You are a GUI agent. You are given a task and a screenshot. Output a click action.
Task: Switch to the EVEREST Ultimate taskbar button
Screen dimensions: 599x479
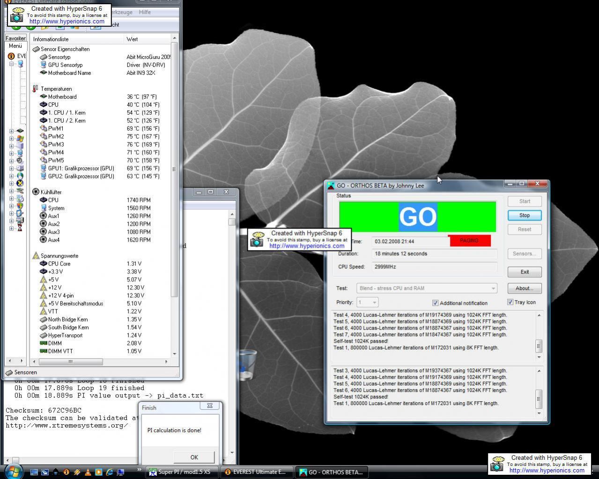[x=257, y=472]
